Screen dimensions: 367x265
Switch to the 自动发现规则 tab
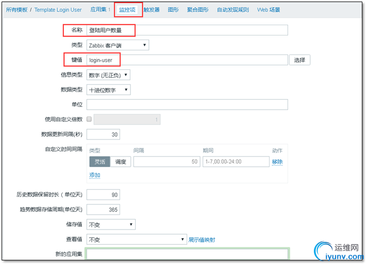click(232, 10)
